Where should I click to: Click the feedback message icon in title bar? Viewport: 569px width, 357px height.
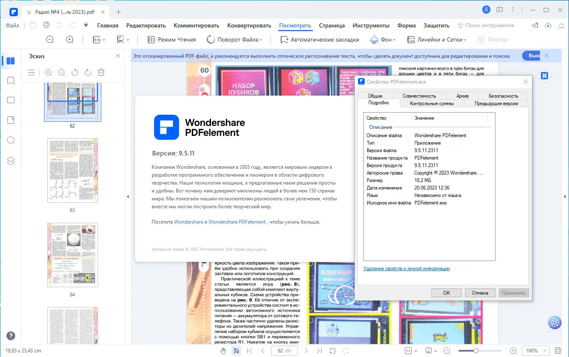[500, 10]
